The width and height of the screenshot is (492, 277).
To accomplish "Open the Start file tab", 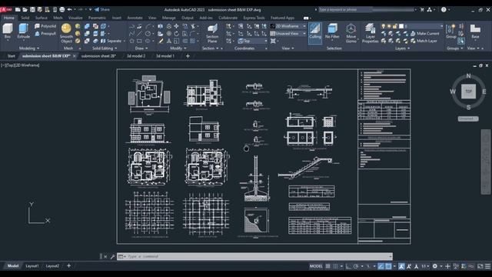I will click(x=11, y=56).
